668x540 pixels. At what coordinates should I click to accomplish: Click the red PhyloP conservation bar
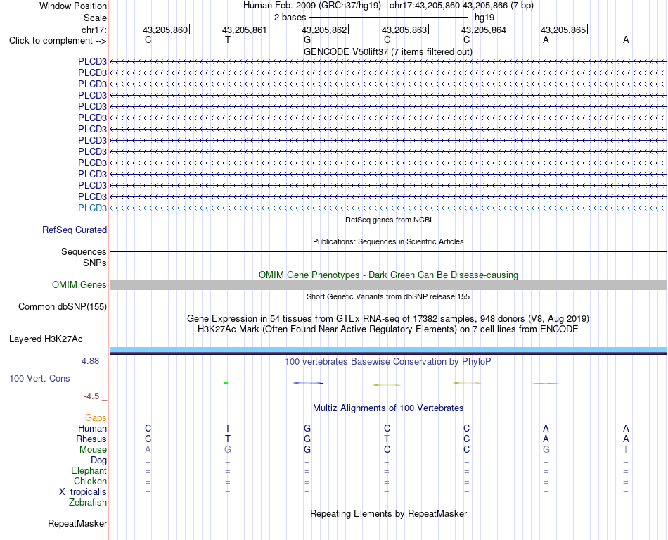click(546, 383)
